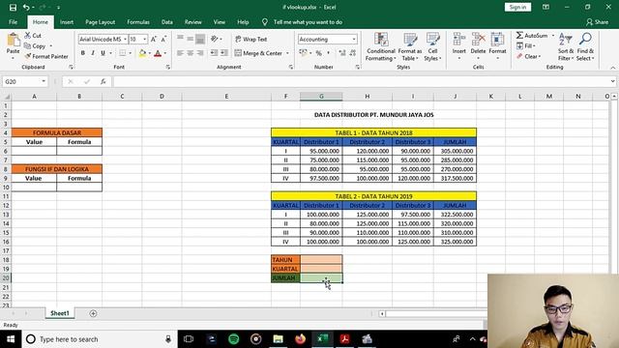
Task: Toggle Underline formatting
Action: [103, 53]
